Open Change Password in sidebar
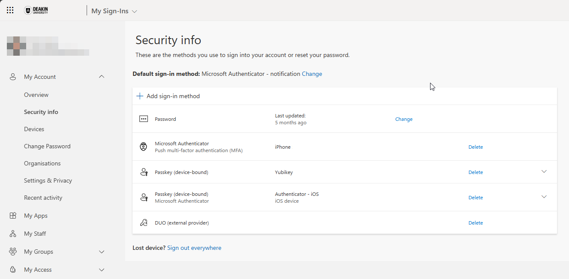 (47, 146)
